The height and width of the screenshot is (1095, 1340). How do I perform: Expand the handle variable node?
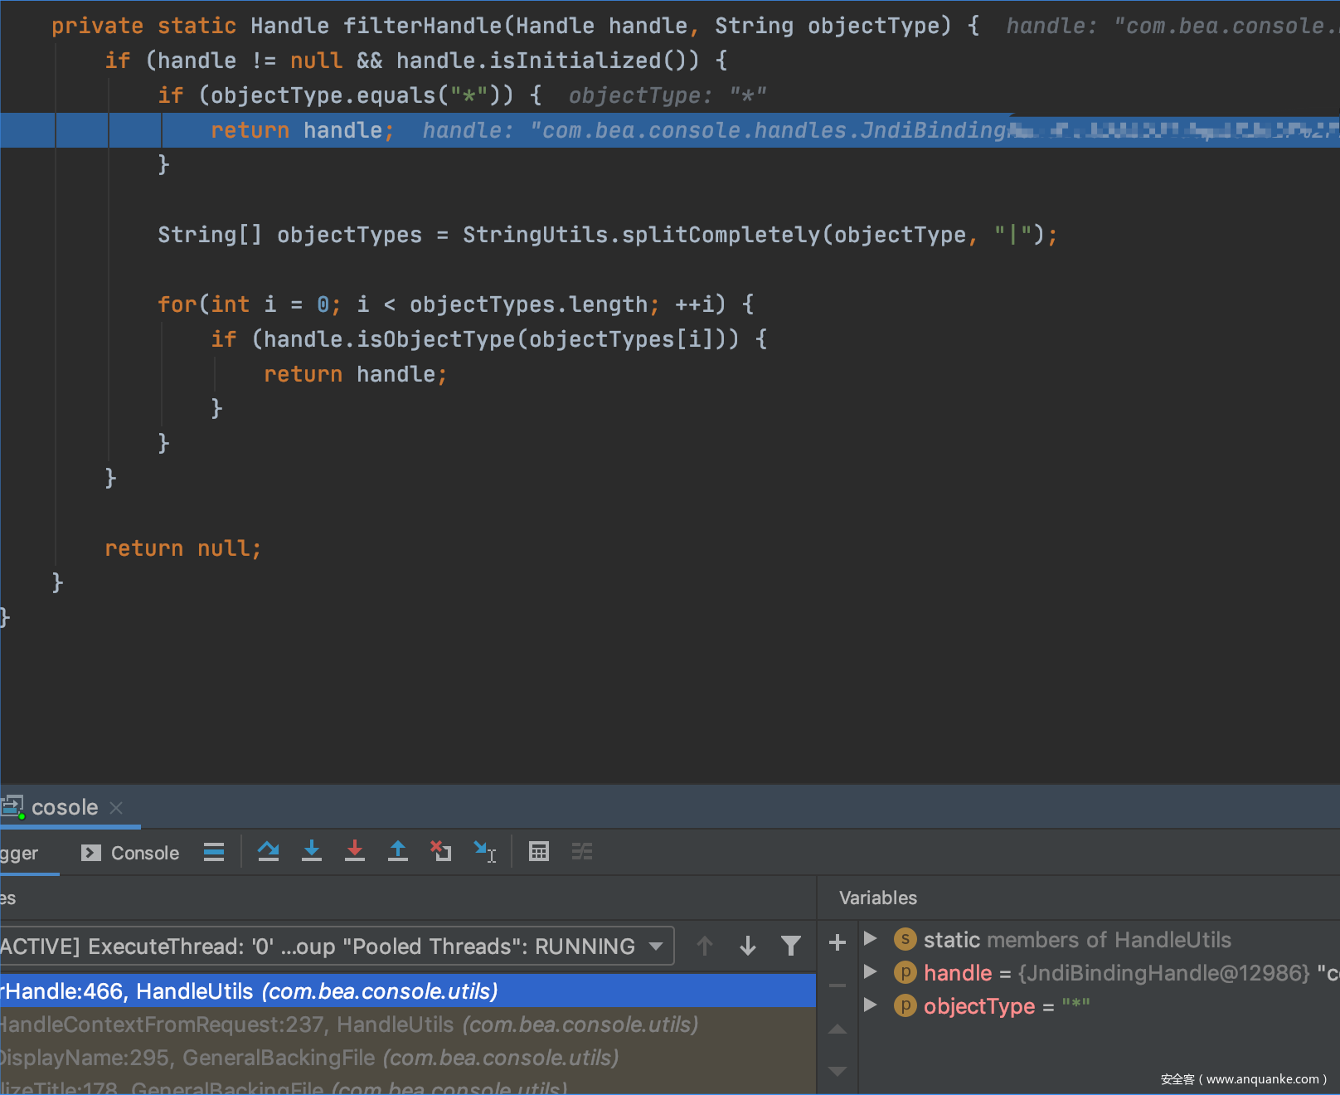coord(870,972)
